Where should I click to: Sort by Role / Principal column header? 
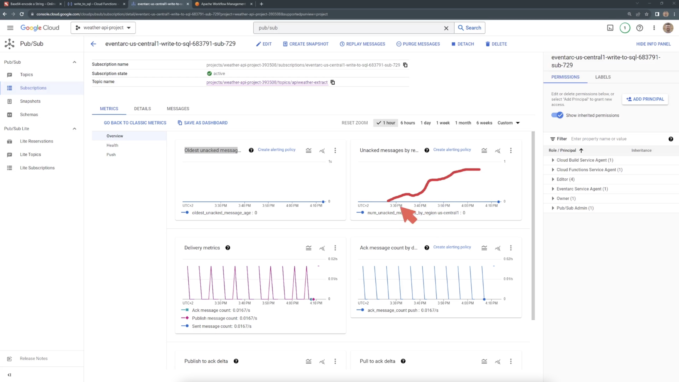tap(565, 150)
